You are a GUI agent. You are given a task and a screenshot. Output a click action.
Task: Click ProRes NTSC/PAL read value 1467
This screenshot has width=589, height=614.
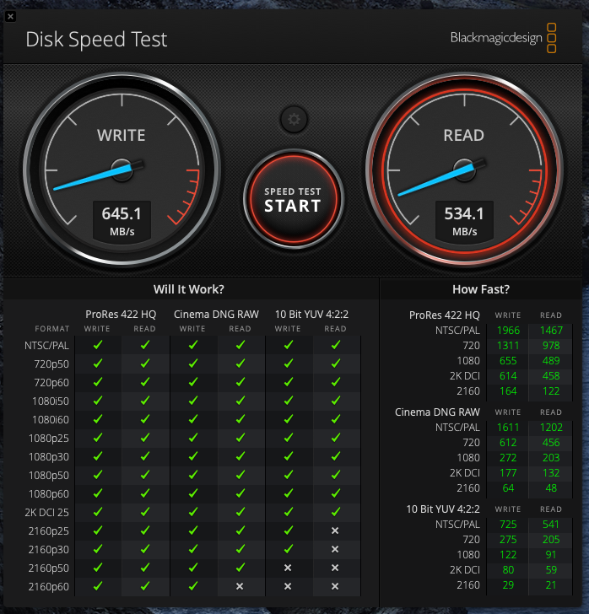point(551,331)
